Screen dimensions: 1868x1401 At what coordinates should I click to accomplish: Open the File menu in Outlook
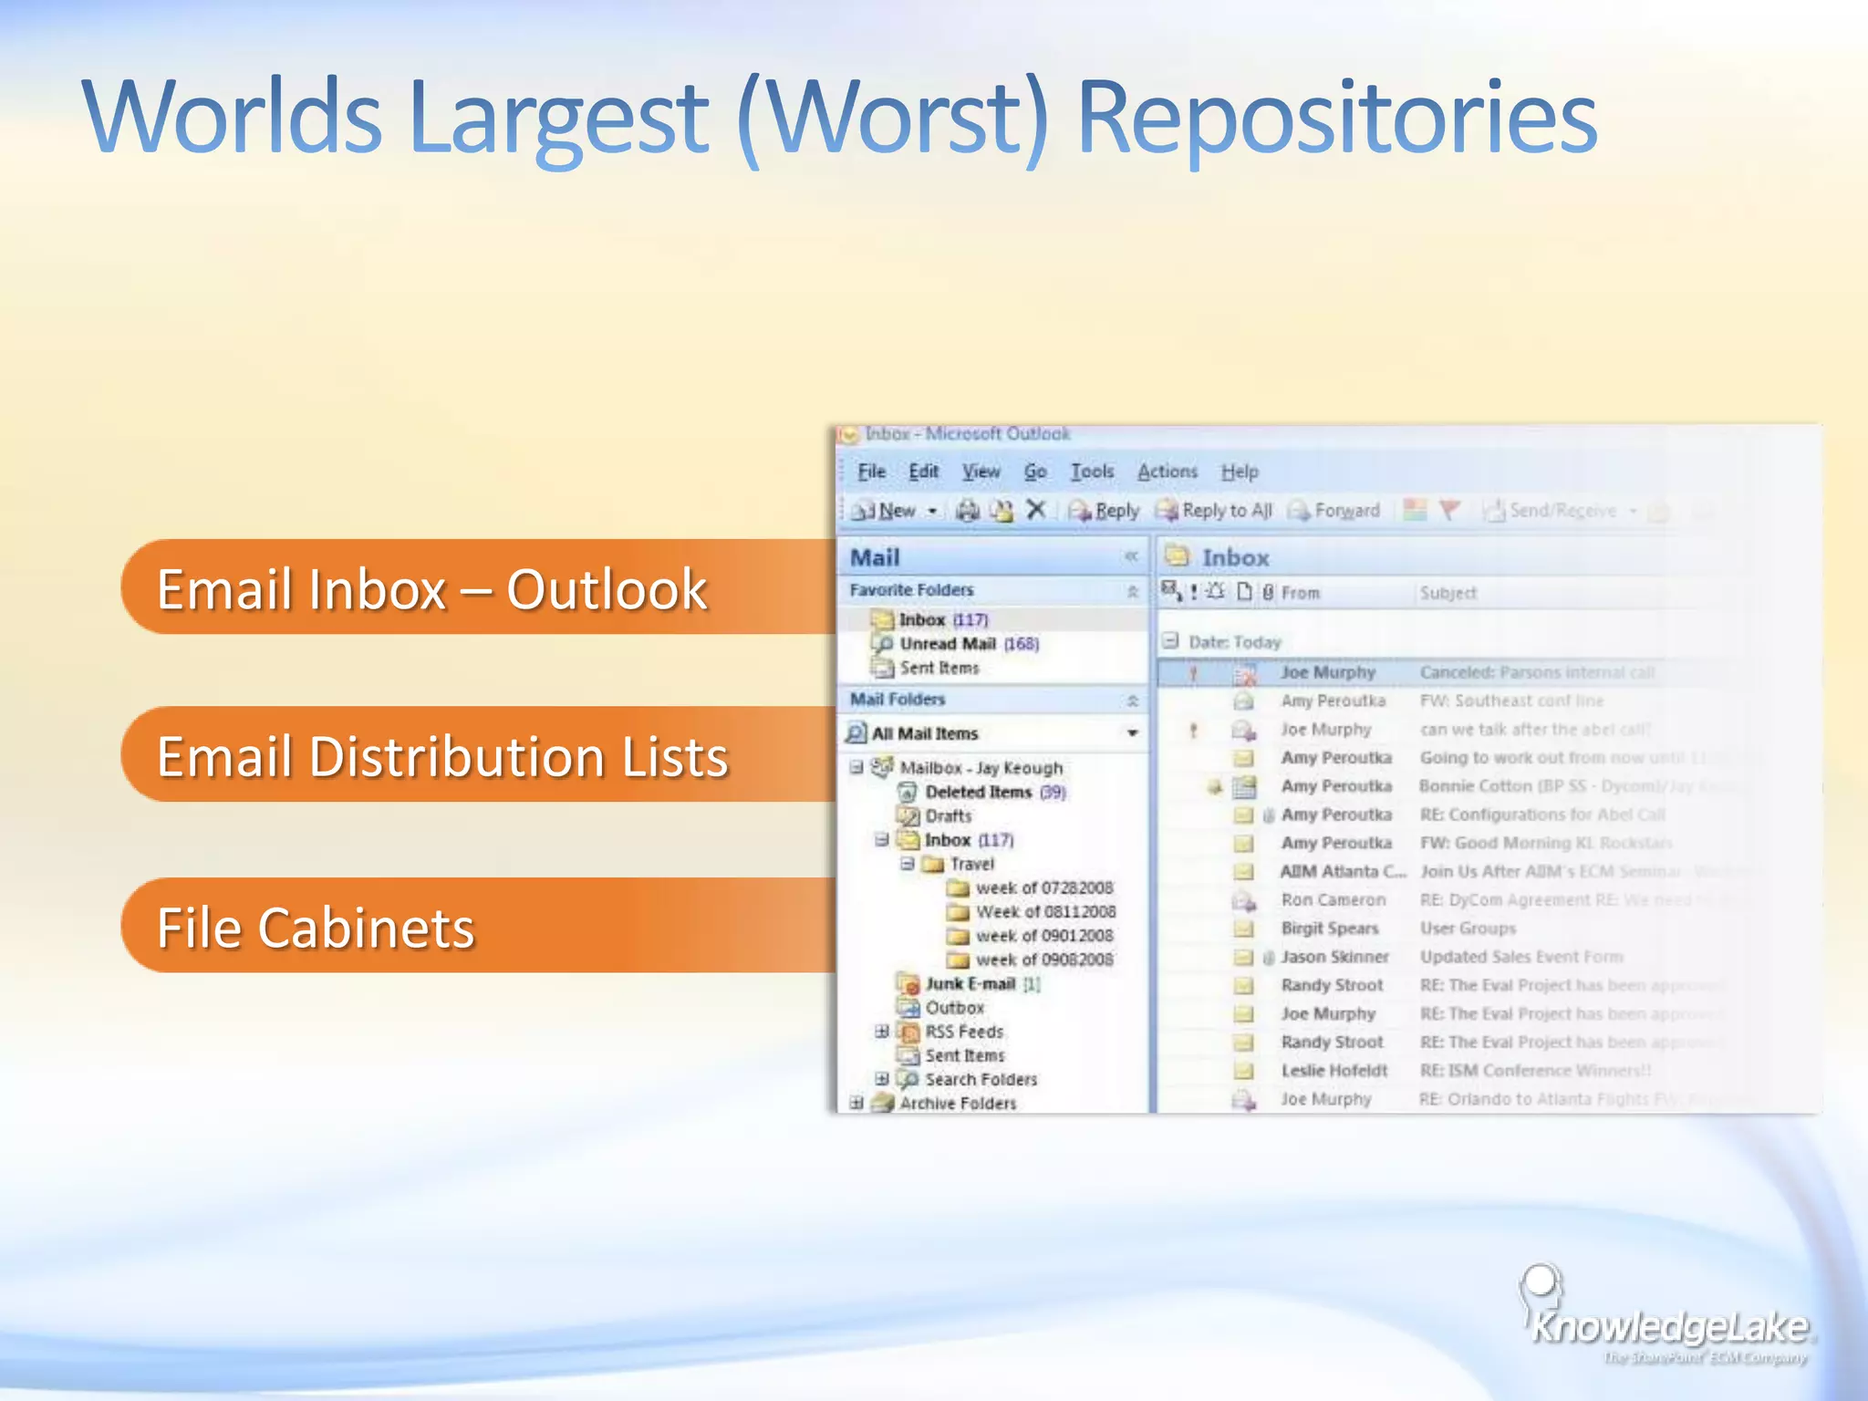tap(871, 472)
